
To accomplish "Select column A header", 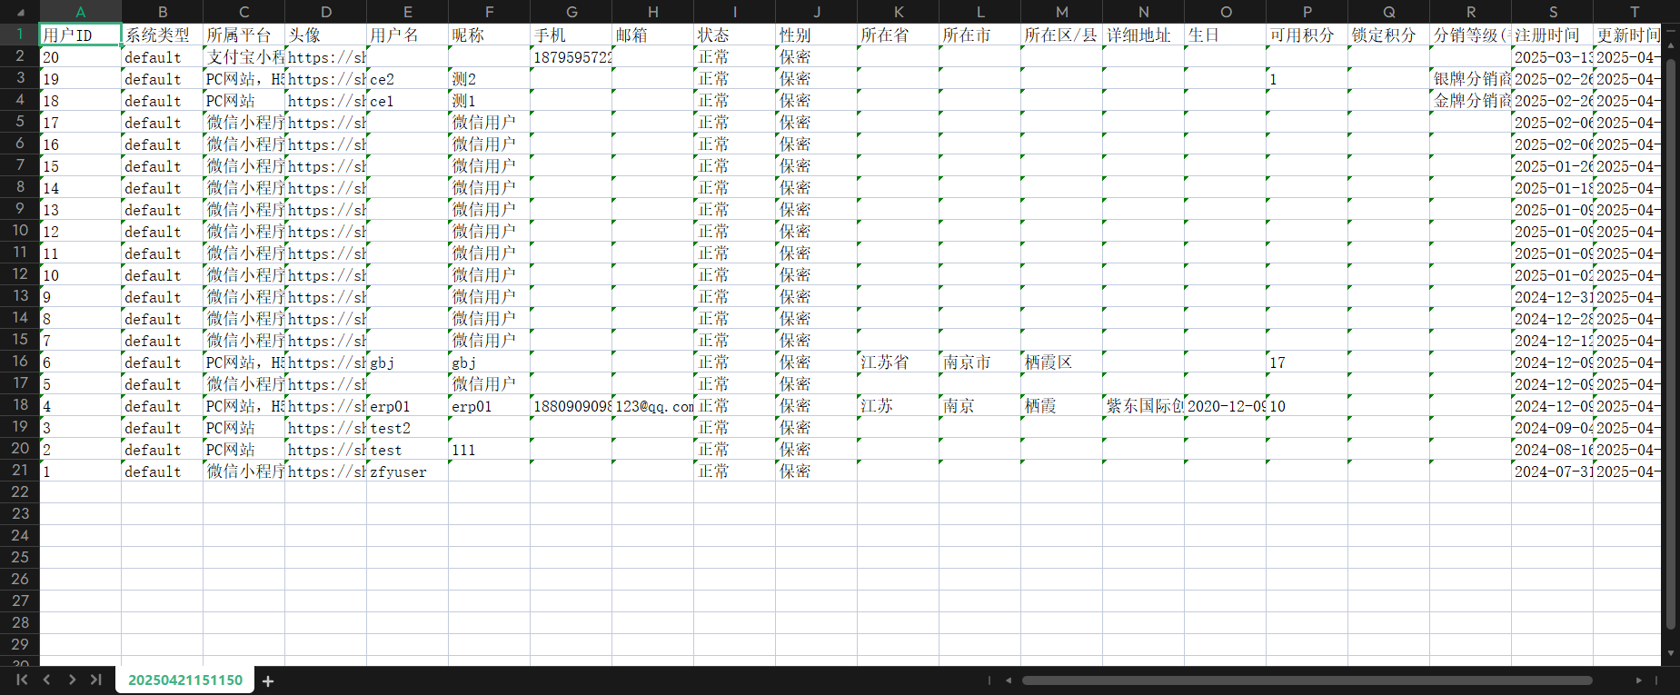I will [x=80, y=12].
